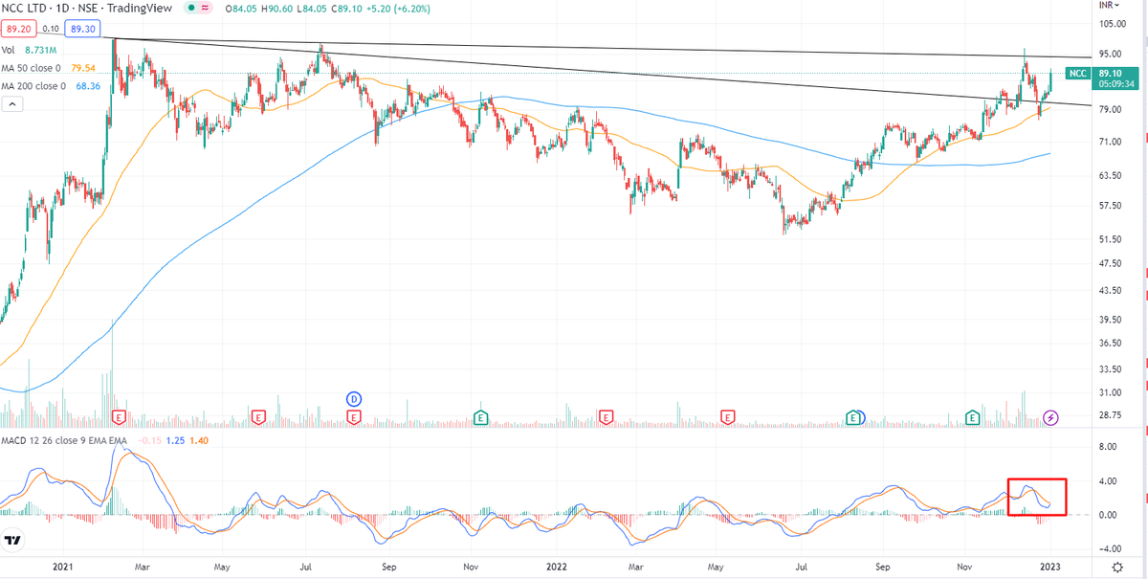Click the open price O84.05 value

241,8
